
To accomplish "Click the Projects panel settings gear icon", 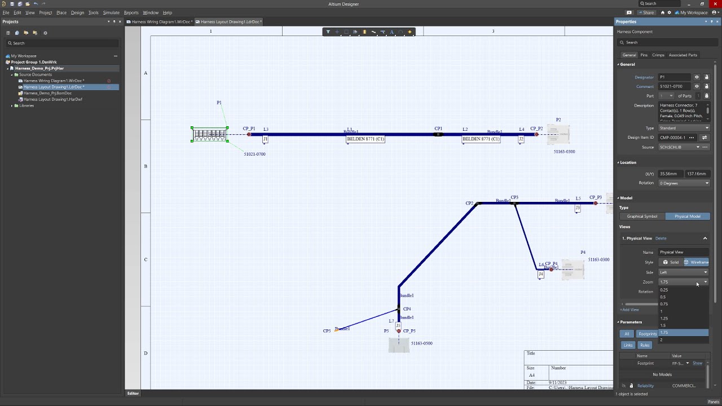I will [x=45, y=33].
